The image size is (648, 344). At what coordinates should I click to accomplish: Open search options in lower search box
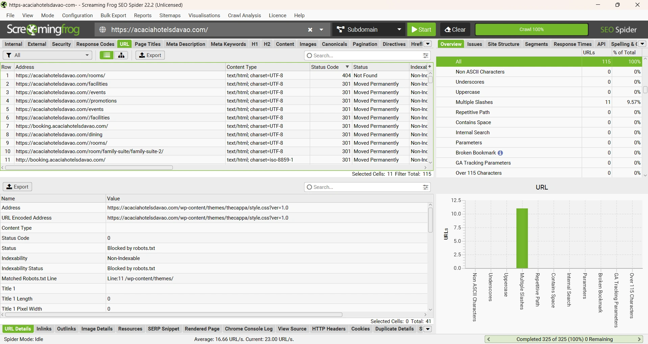pyautogui.click(x=425, y=187)
